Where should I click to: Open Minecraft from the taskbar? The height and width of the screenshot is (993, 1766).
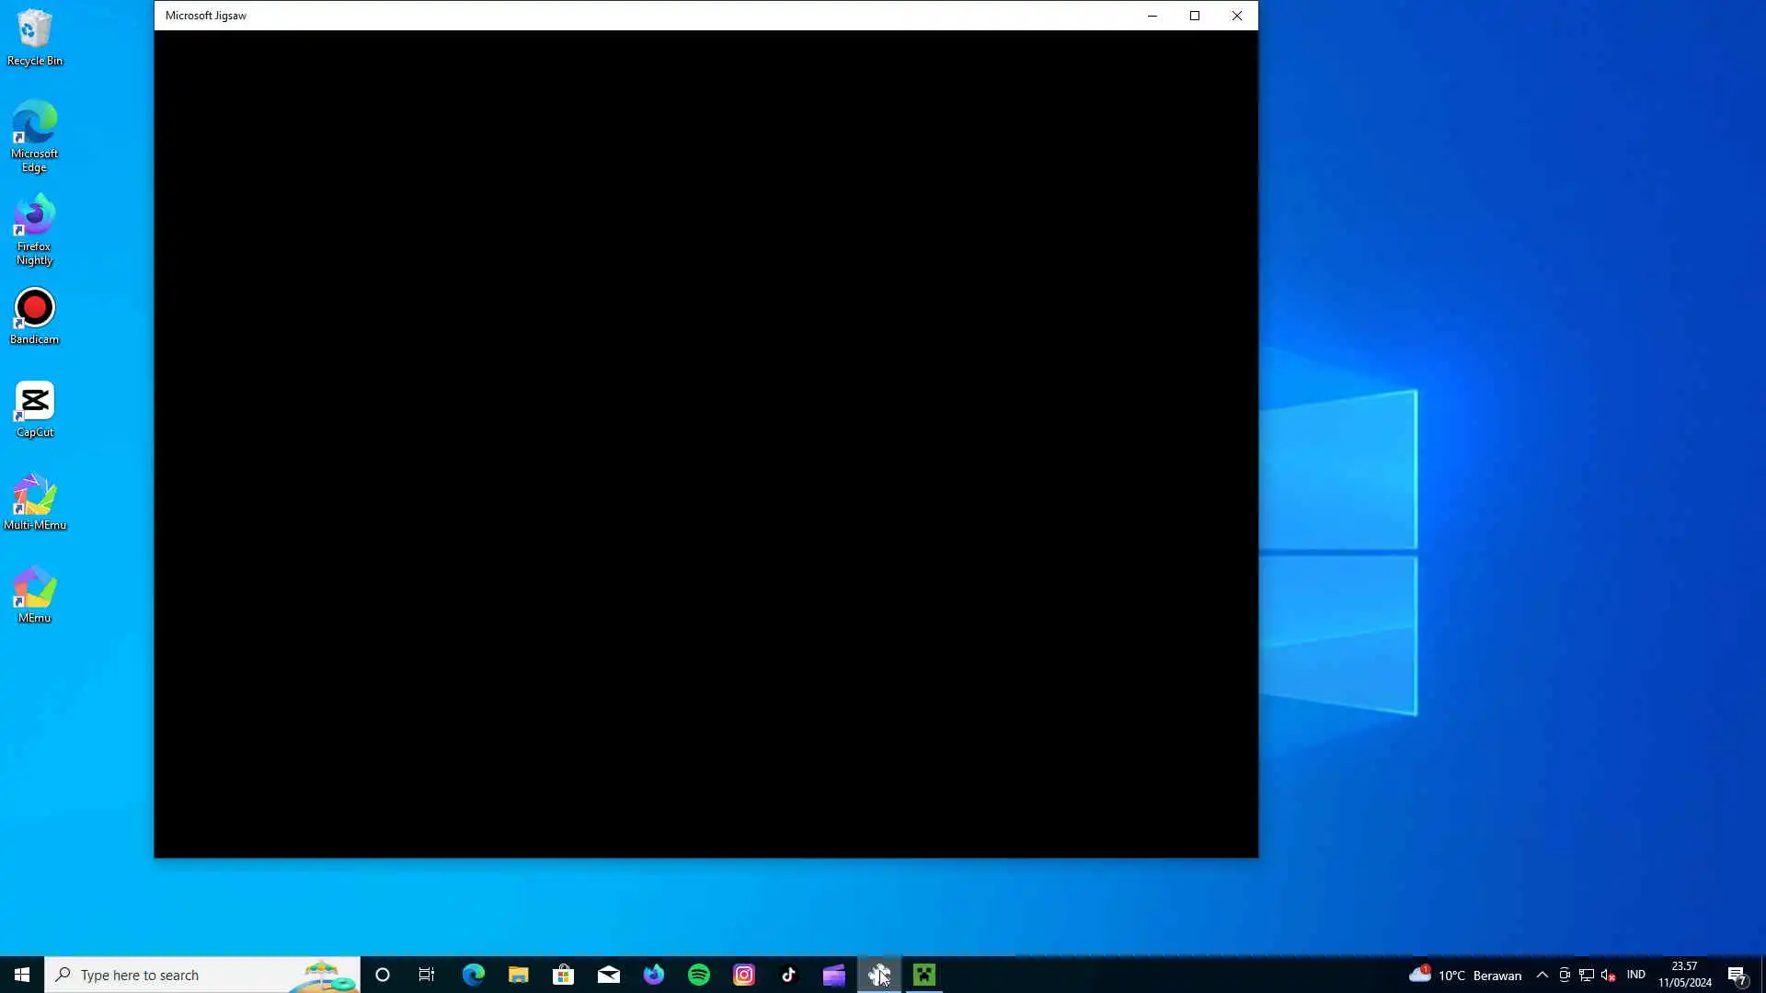coord(924,975)
